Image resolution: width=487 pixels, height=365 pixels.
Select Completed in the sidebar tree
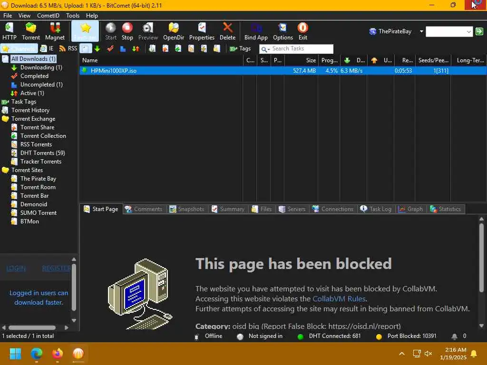34,76
